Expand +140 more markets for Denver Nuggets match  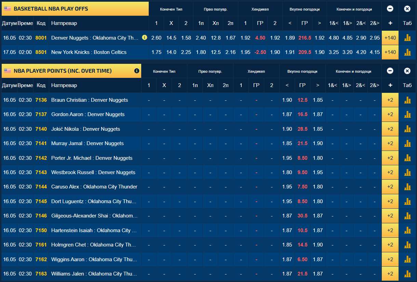pos(390,38)
